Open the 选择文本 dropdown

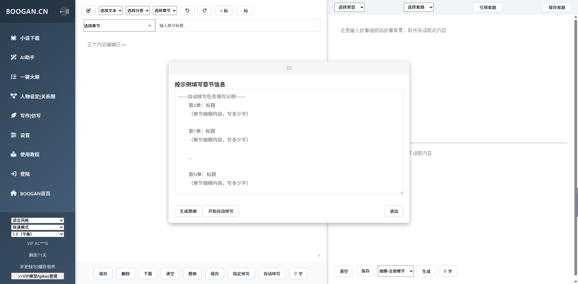(110, 10)
